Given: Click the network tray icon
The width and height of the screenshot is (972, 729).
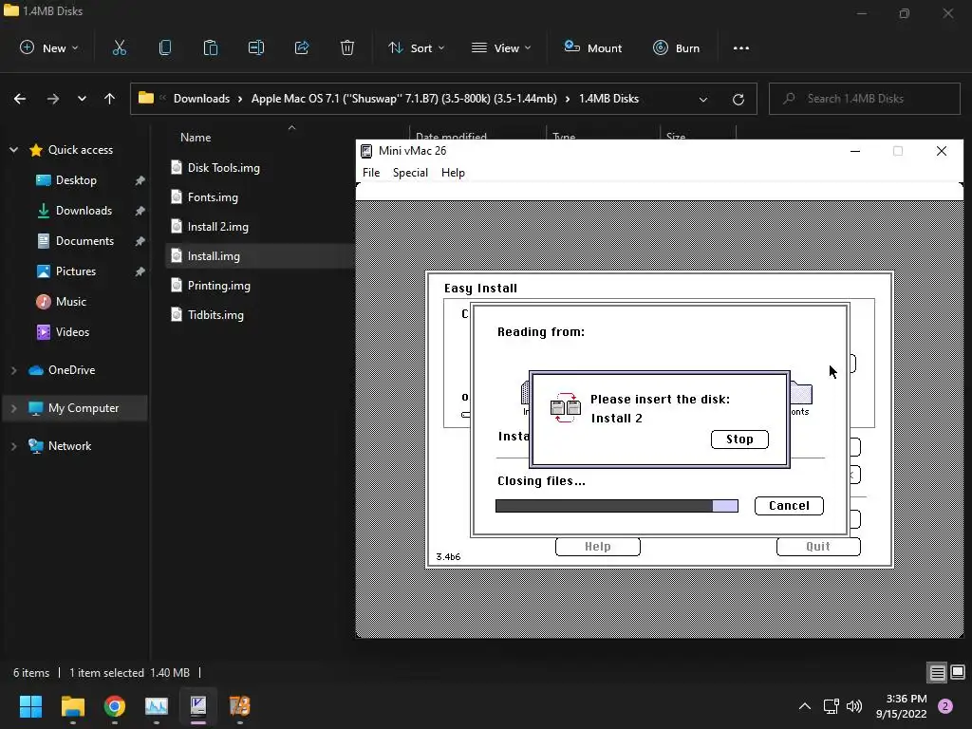Looking at the screenshot, I should point(831,706).
